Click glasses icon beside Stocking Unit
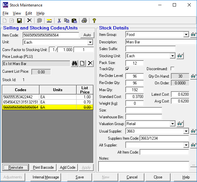This screenshot has width=197, height=182. click(x=180, y=56)
